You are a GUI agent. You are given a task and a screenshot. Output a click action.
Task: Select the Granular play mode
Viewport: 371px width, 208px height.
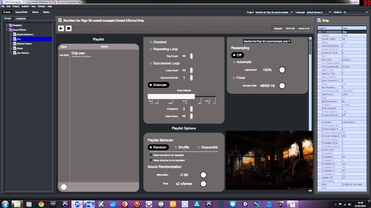pos(158,85)
